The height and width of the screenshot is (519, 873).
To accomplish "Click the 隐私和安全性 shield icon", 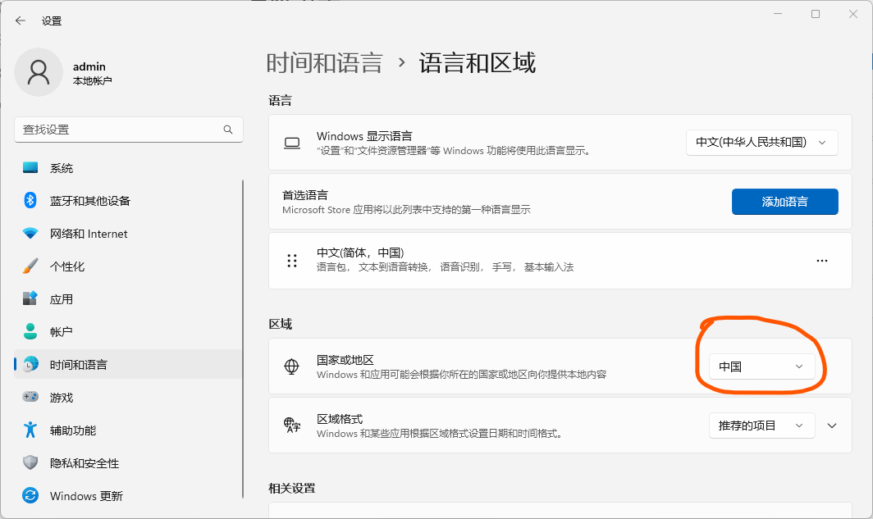I will tap(30, 462).
